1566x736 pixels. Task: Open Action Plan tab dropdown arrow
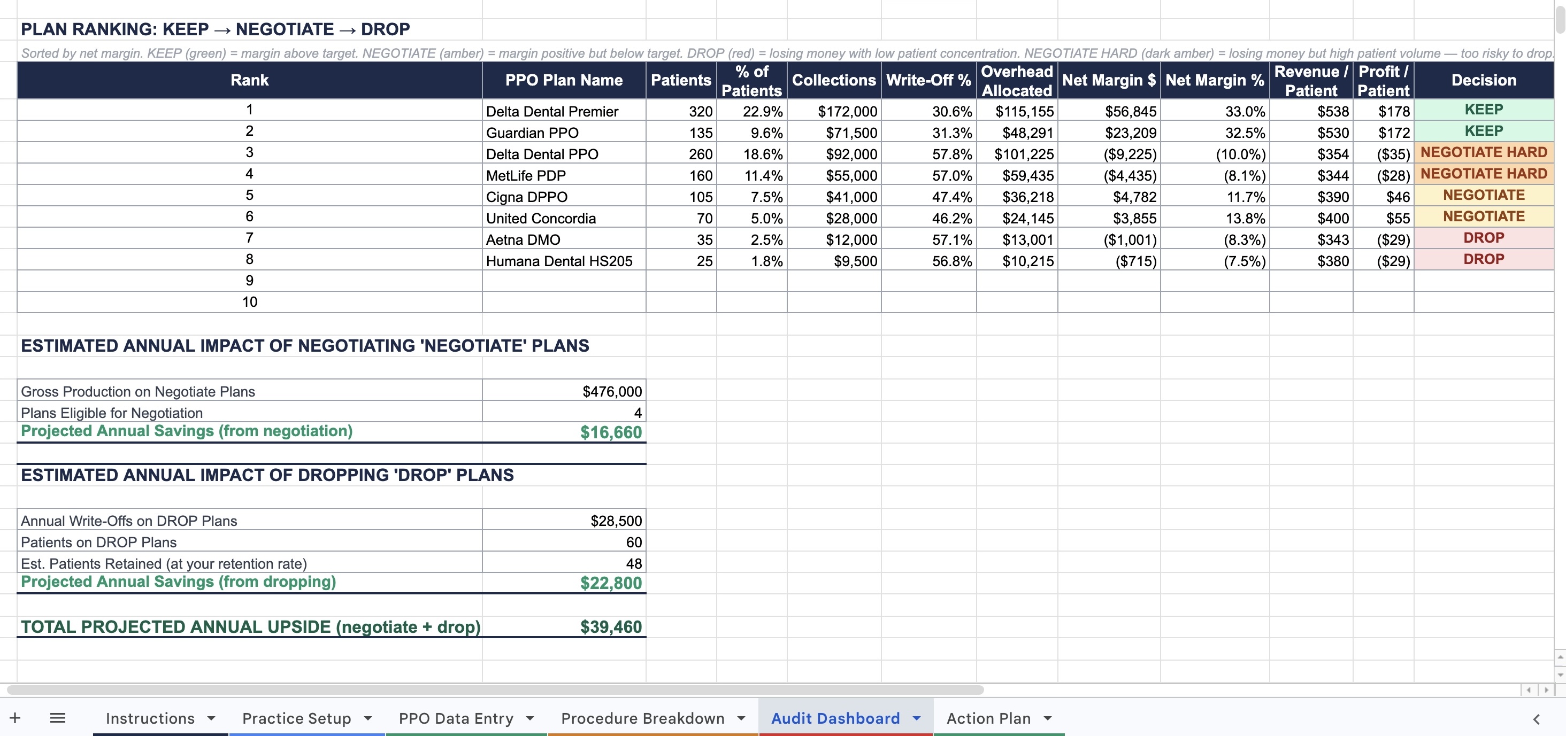pyautogui.click(x=1047, y=718)
